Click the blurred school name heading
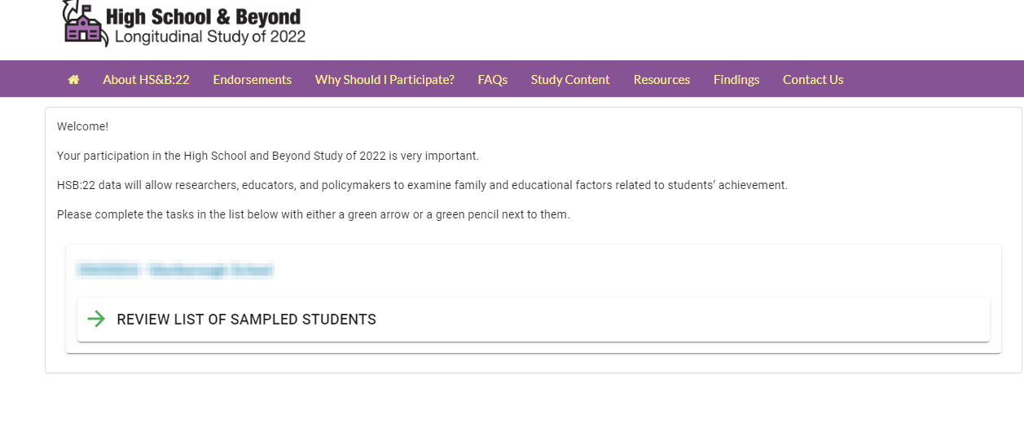Screen dimensions: 1024x432 174,270
